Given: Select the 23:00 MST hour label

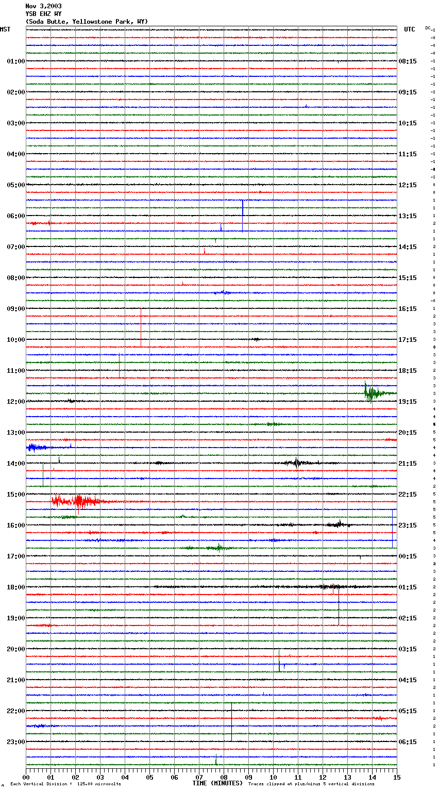Looking at the screenshot, I should pos(16,742).
